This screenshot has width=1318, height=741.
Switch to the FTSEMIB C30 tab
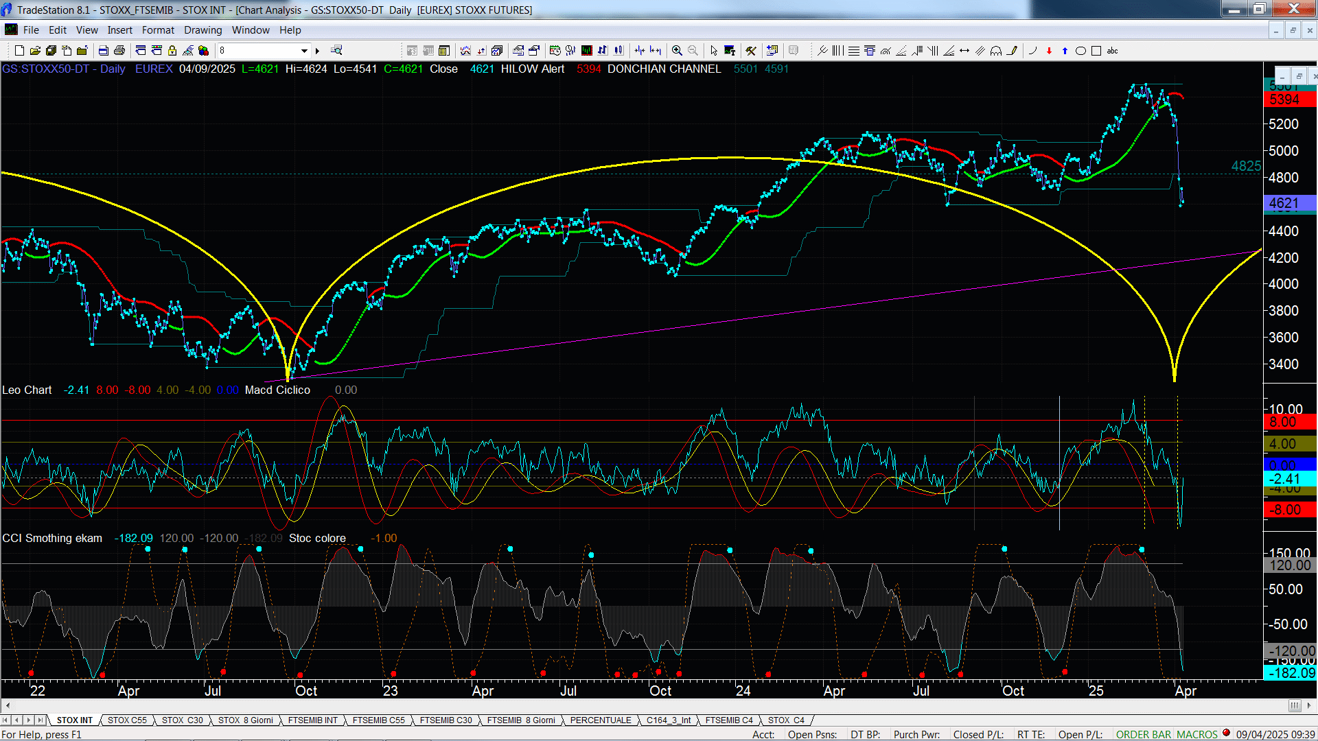coord(446,720)
